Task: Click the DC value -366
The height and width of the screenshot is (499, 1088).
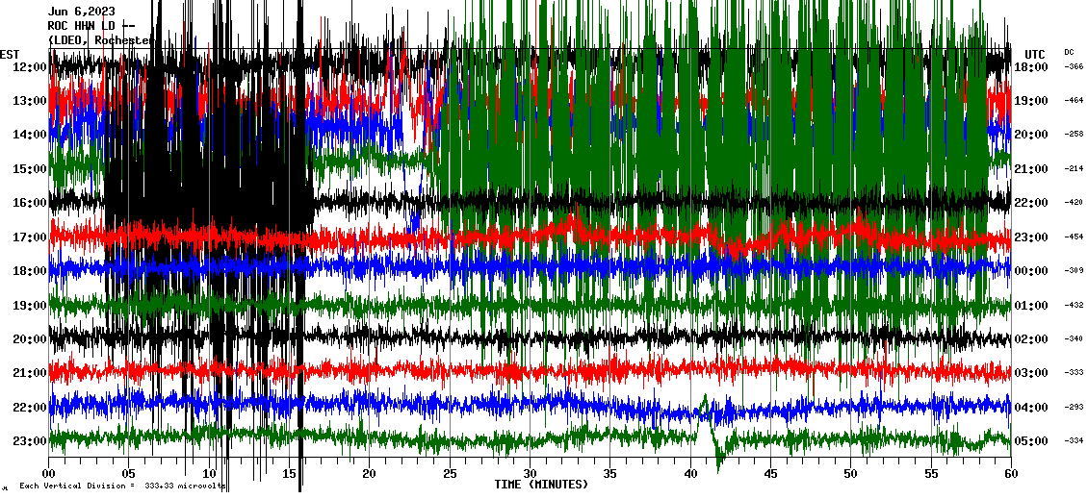Action: pyautogui.click(x=1074, y=67)
